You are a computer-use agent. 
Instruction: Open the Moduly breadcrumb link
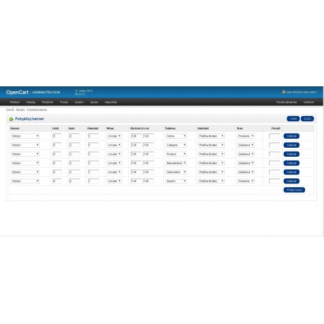point(20,110)
